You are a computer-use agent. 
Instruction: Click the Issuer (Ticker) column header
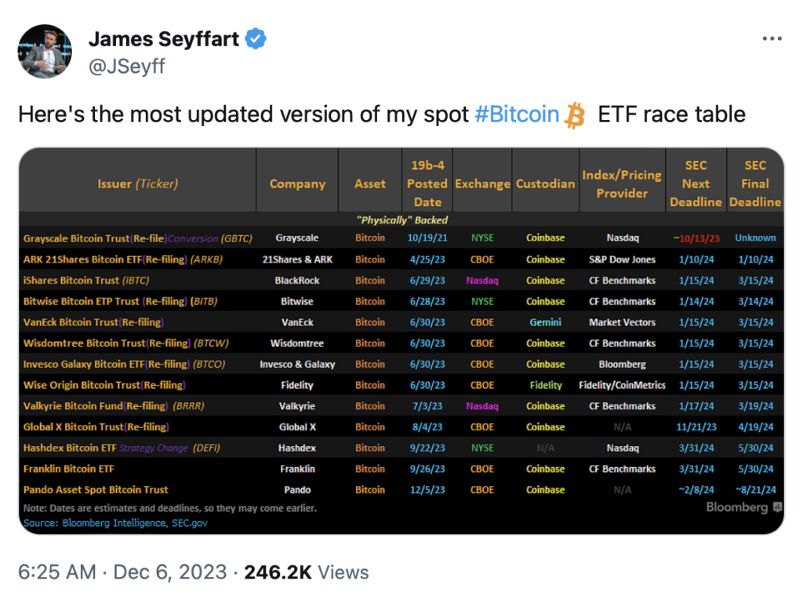(137, 183)
